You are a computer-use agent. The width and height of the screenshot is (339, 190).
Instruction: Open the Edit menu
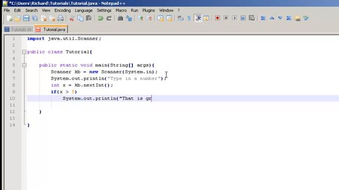click(17, 11)
